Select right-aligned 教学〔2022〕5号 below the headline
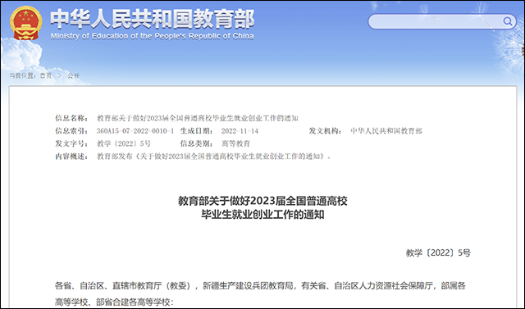 click(x=438, y=252)
